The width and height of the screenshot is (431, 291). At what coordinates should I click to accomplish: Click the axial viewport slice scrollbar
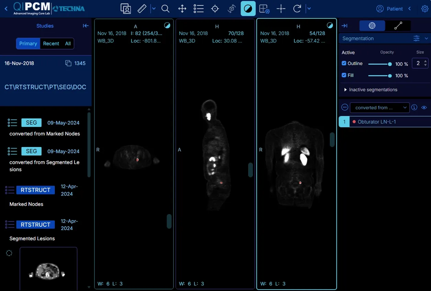(169, 221)
